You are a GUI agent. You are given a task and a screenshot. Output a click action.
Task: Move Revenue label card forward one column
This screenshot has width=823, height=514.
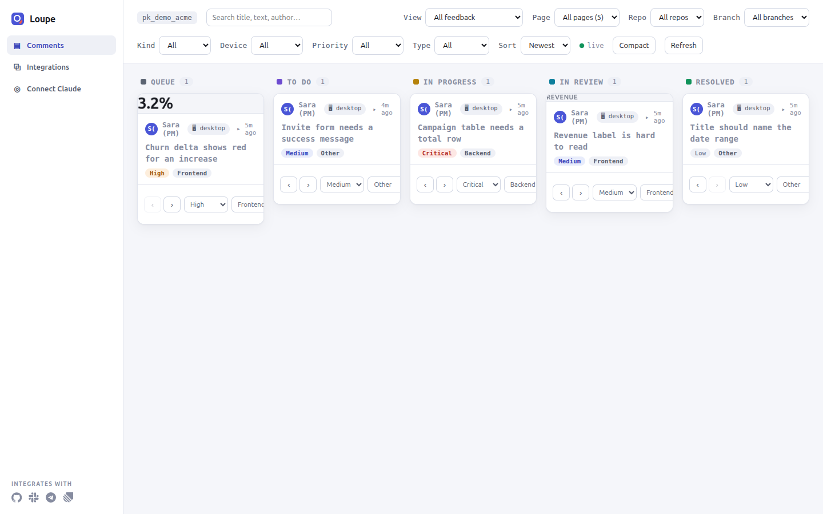pos(581,192)
